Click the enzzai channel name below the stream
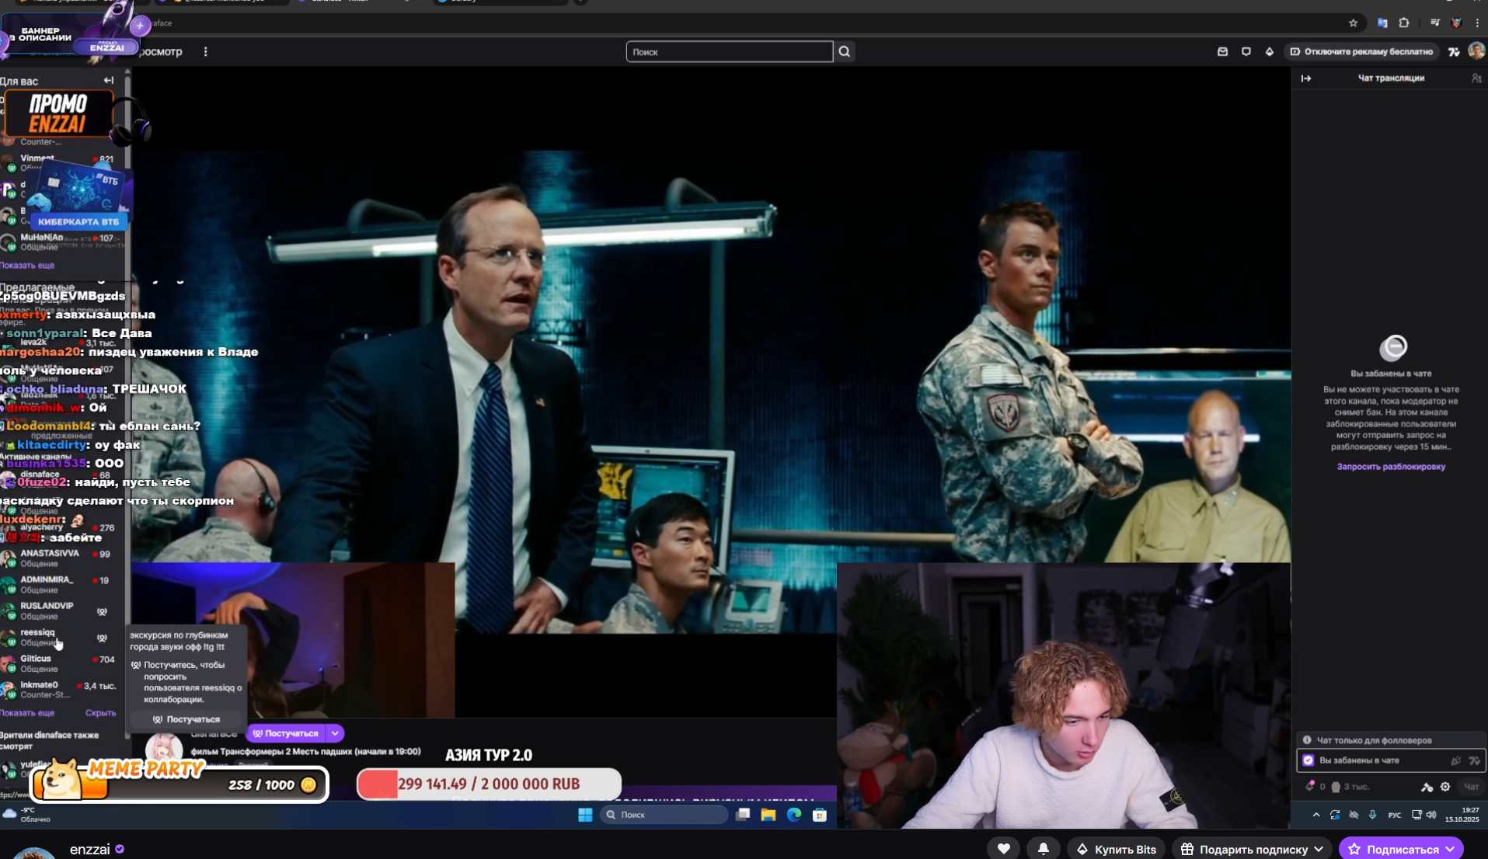The image size is (1488, 859). tap(90, 850)
